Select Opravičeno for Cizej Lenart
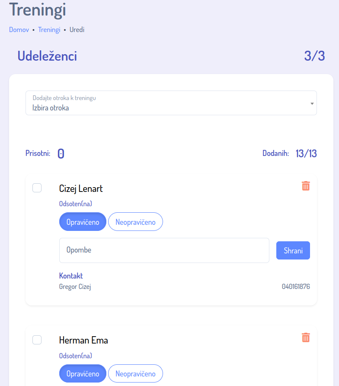 coord(83,222)
